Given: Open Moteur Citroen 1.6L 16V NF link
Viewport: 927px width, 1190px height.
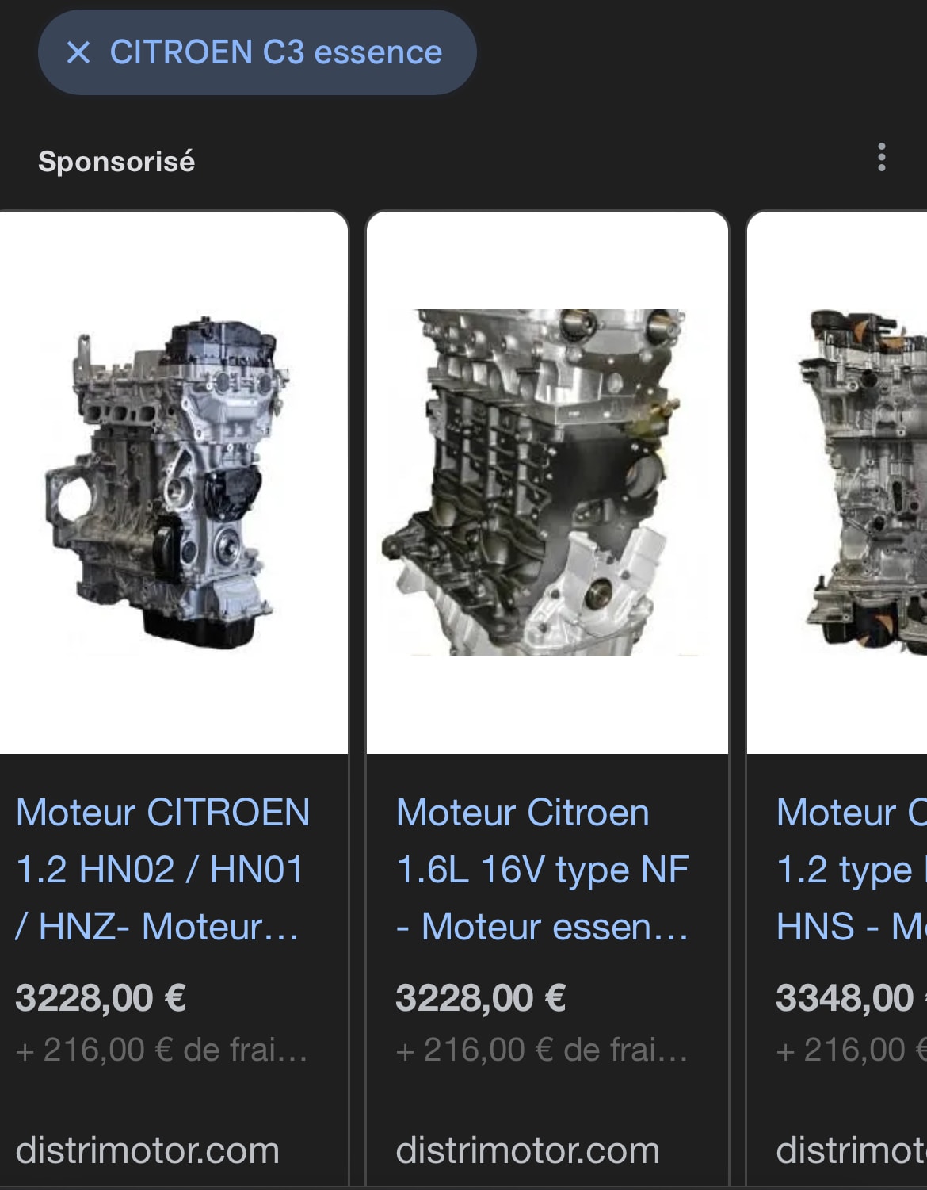Looking at the screenshot, I should pyautogui.click(x=542, y=869).
